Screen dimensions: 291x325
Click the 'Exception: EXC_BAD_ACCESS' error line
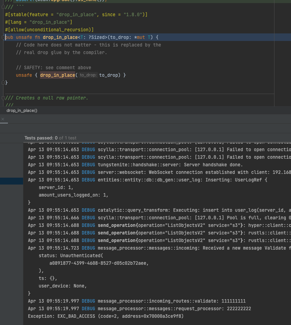[106, 316]
